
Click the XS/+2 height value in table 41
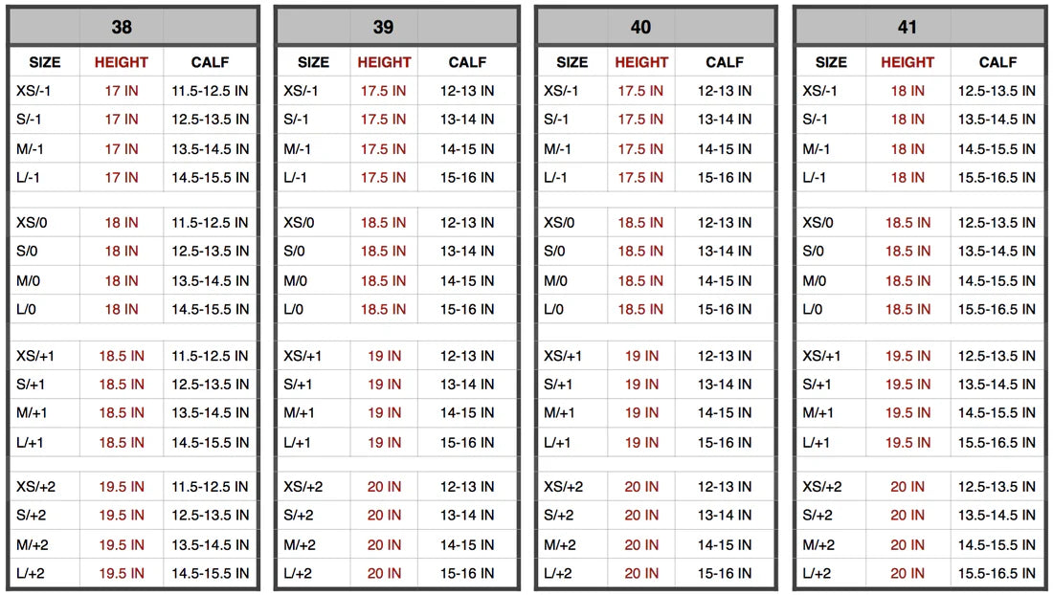tap(907, 487)
